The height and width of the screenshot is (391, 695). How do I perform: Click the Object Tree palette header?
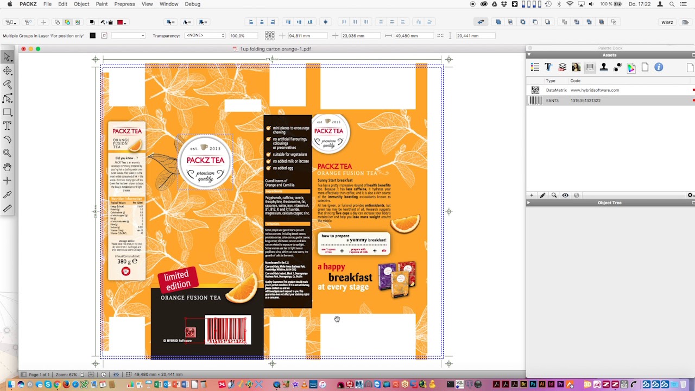[610, 203]
